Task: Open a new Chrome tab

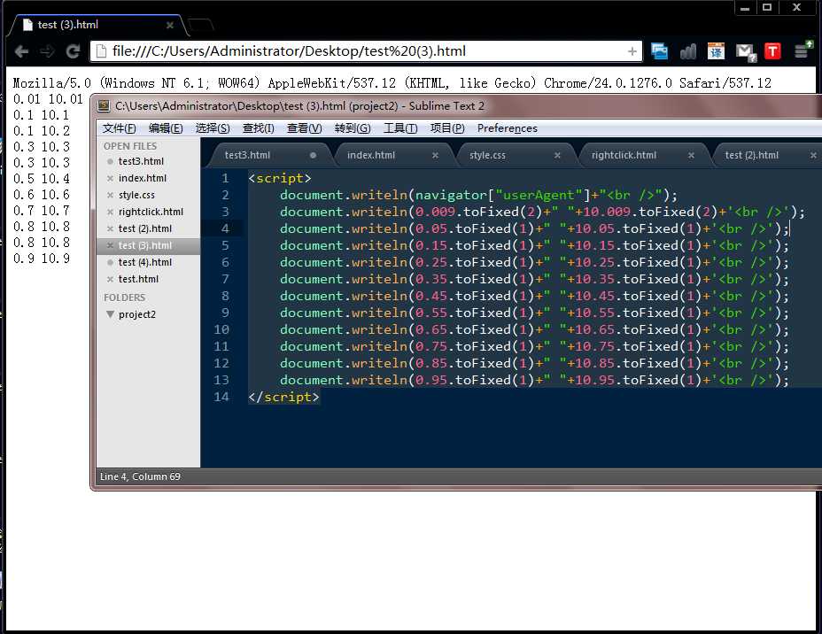Action: [x=200, y=25]
